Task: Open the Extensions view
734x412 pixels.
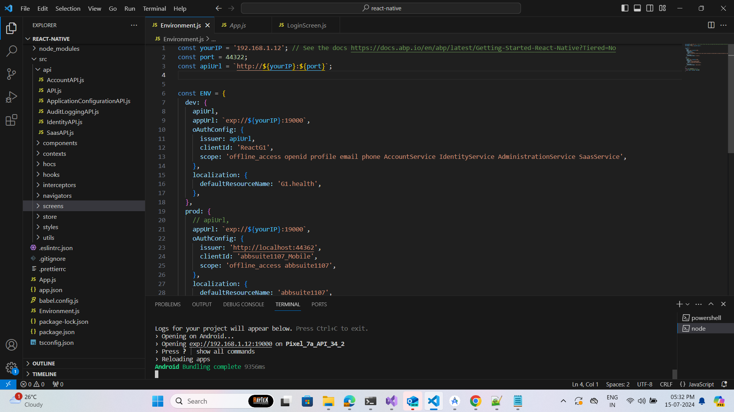Action: pos(11,120)
